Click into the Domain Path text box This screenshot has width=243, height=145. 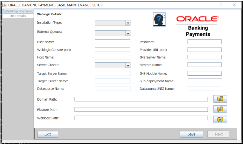coord(141,99)
